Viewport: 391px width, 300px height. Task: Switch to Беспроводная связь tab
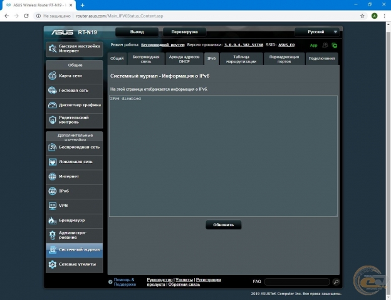(x=146, y=59)
